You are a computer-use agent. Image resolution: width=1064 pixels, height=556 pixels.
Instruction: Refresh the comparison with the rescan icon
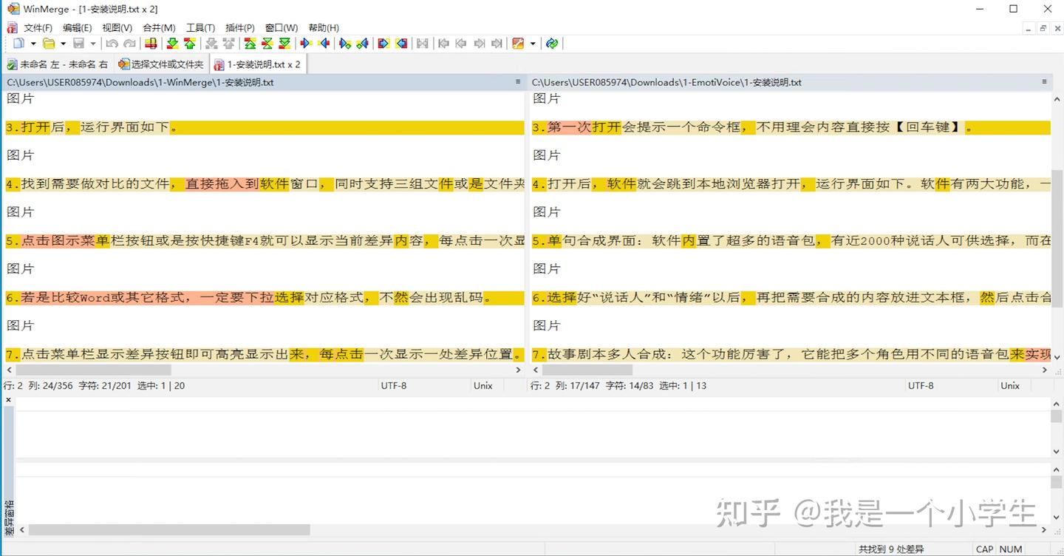pyautogui.click(x=552, y=43)
